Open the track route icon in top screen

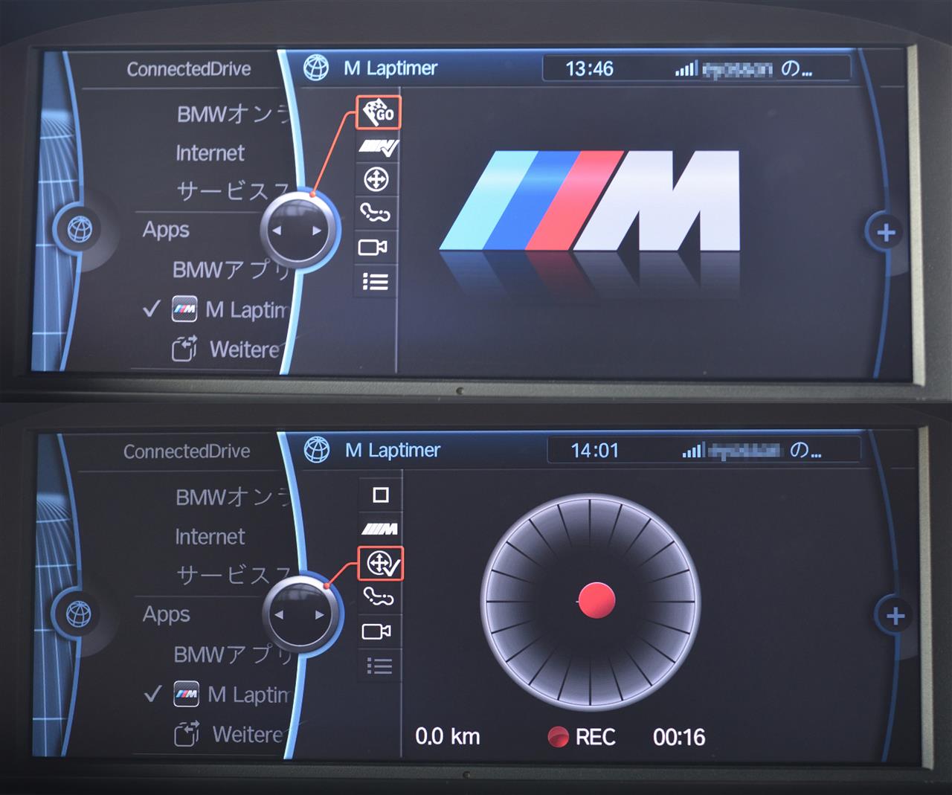tap(376, 213)
